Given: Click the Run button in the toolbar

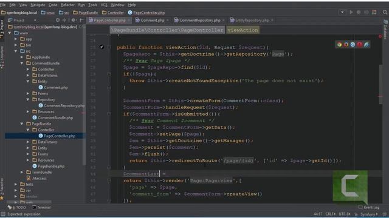Looking at the screenshot, I should point(351,12).
